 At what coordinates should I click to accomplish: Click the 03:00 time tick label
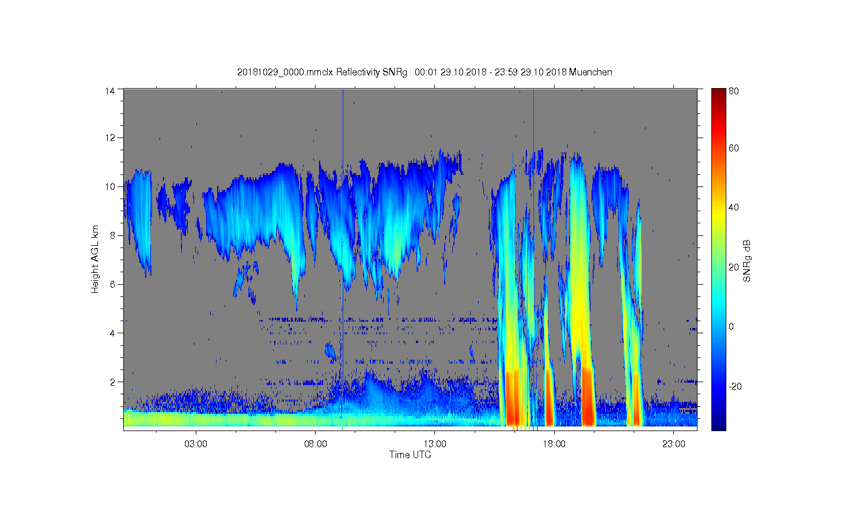196,444
